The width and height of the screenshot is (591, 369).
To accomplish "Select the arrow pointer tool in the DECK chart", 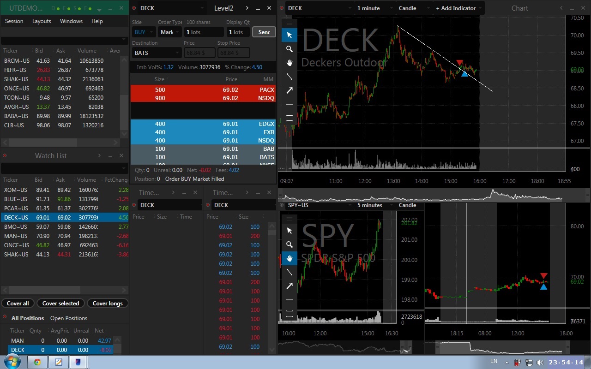I will point(289,35).
